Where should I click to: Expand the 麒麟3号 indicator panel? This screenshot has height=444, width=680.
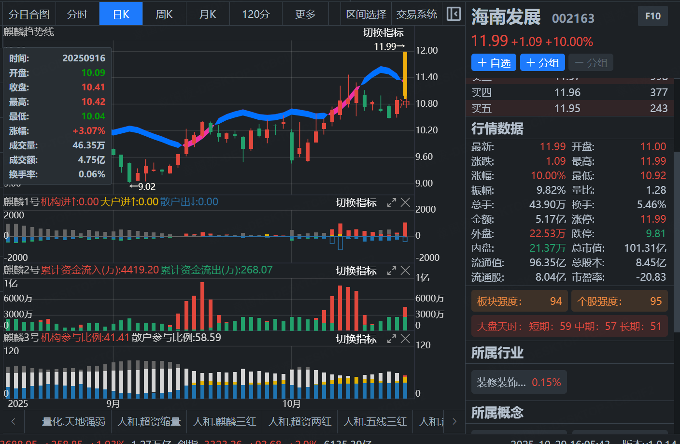[x=392, y=339]
